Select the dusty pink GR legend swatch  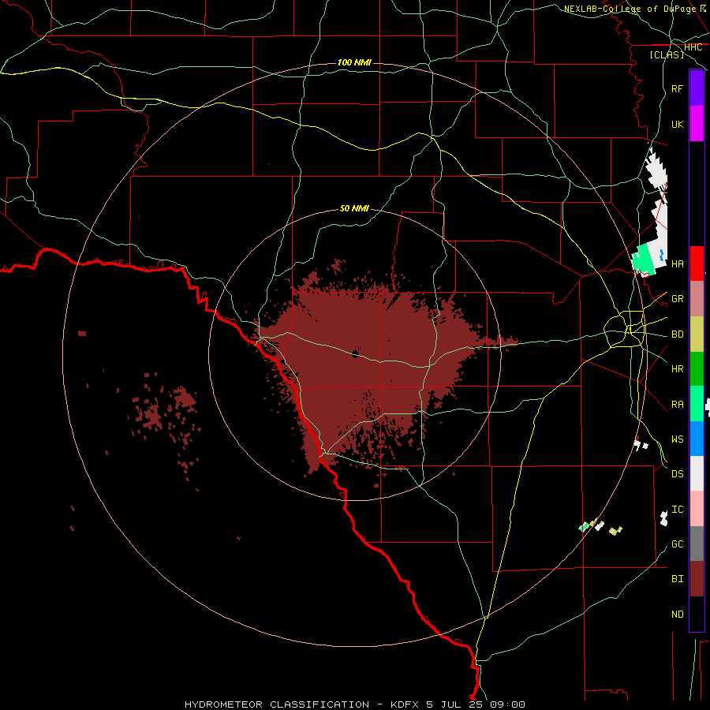(697, 299)
